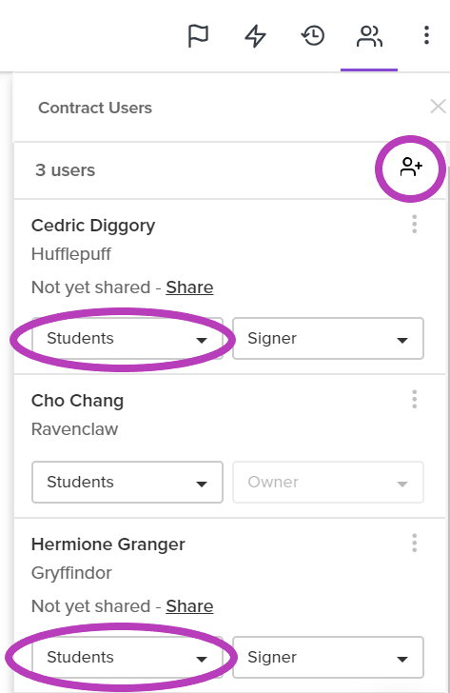Open Hermione Granger's three-dot options menu
The height and width of the screenshot is (693, 450).
(x=414, y=543)
